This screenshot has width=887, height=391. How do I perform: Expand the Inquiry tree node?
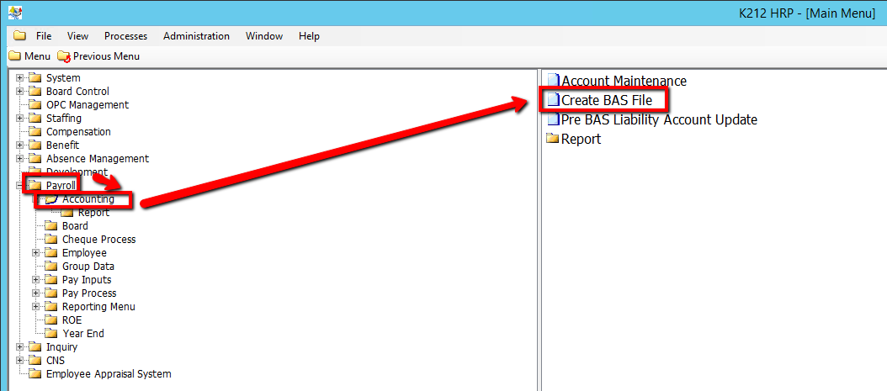pyautogui.click(x=20, y=347)
